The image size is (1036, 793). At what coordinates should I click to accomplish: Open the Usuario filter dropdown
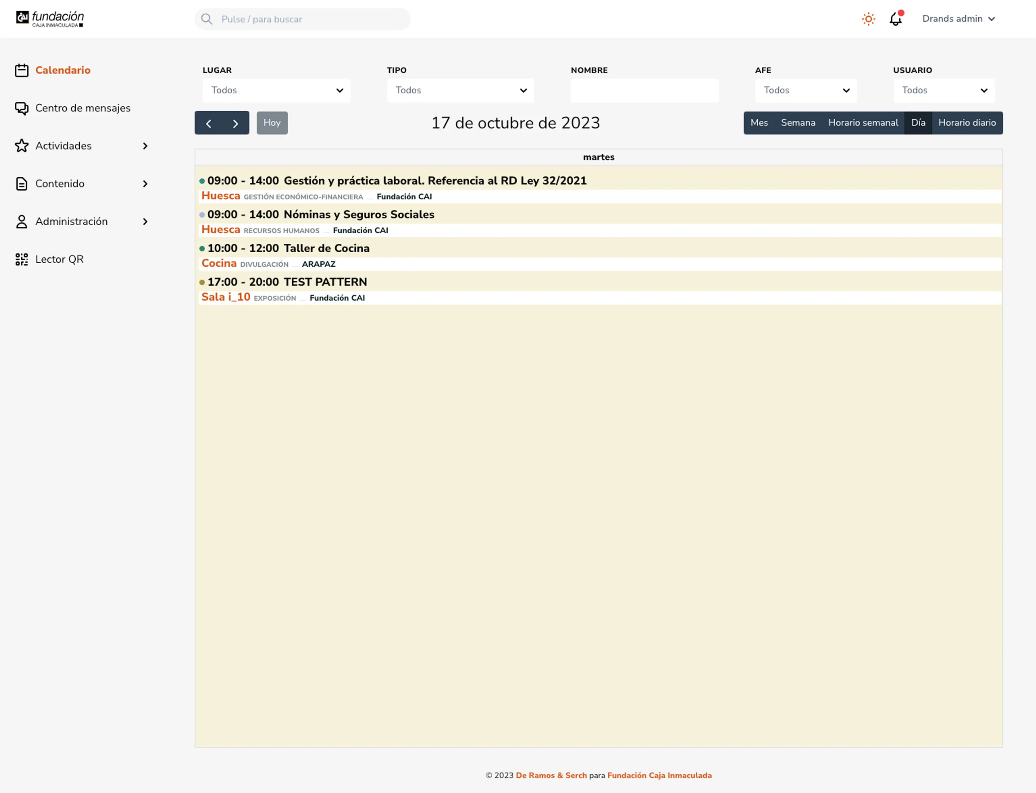(x=944, y=90)
